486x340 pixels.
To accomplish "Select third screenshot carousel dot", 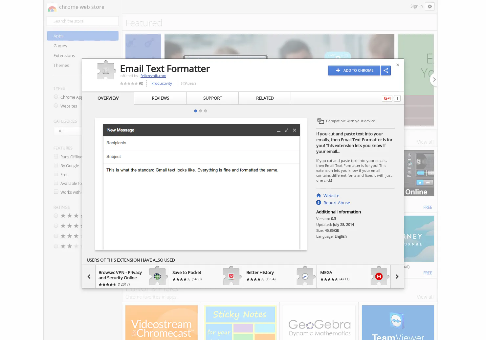I will [206, 111].
